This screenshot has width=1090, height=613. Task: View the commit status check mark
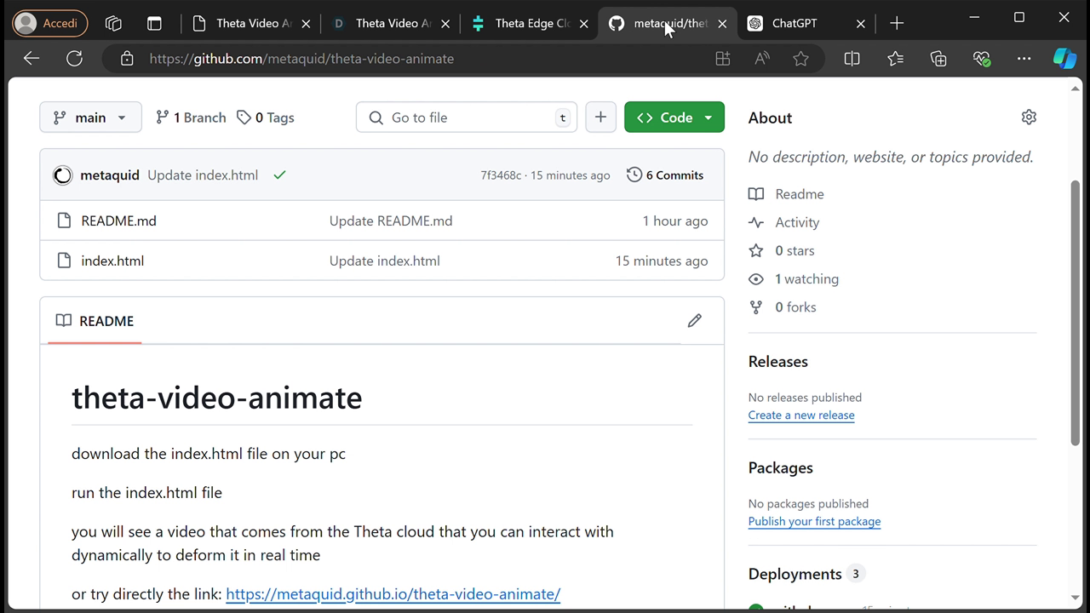pos(279,175)
